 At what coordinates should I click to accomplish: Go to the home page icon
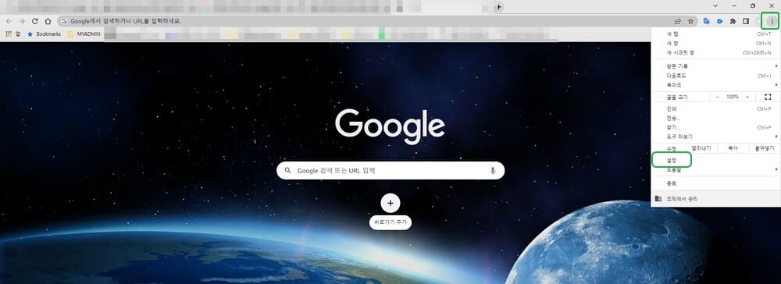click(x=48, y=21)
